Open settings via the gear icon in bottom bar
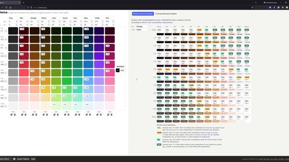Image resolution: width=289 pixels, height=162 pixels. [14, 159]
